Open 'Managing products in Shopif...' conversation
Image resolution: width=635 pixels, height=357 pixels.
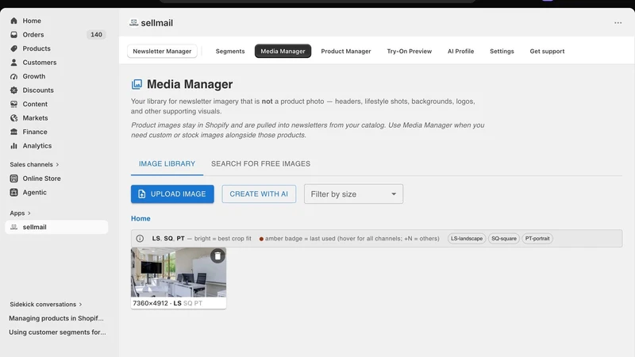click(56, 318)
